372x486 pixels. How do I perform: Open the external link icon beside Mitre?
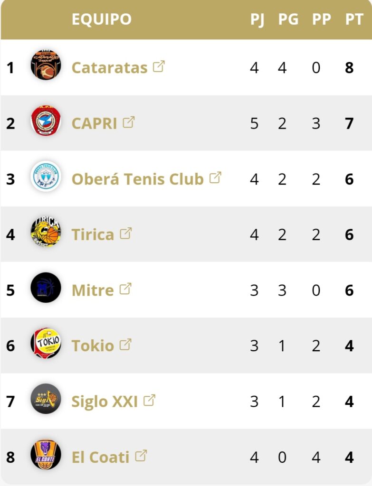(125, 289)
